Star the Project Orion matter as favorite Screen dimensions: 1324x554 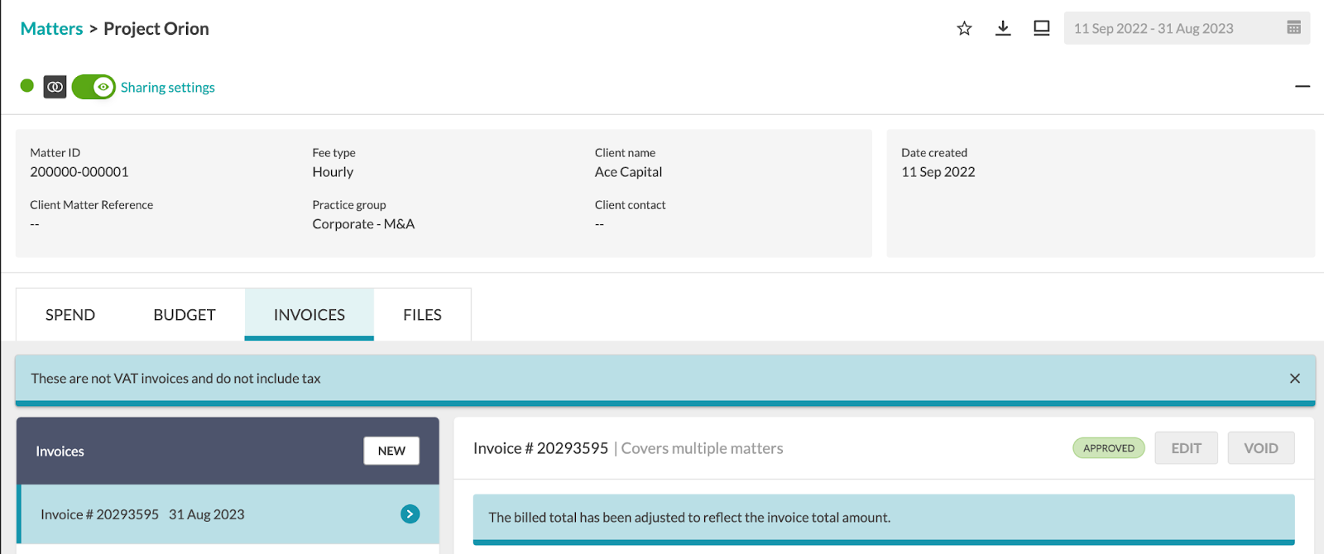(x=964, y=28)
